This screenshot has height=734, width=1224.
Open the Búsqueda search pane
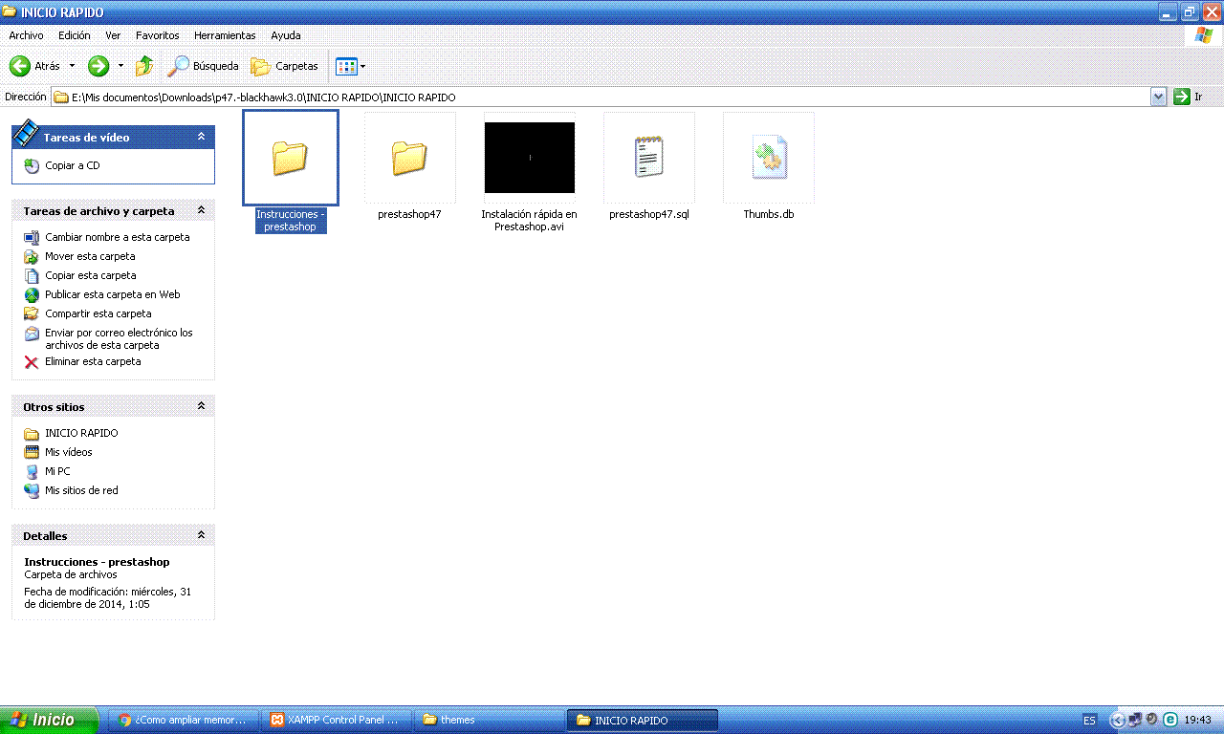coord(204,66)
